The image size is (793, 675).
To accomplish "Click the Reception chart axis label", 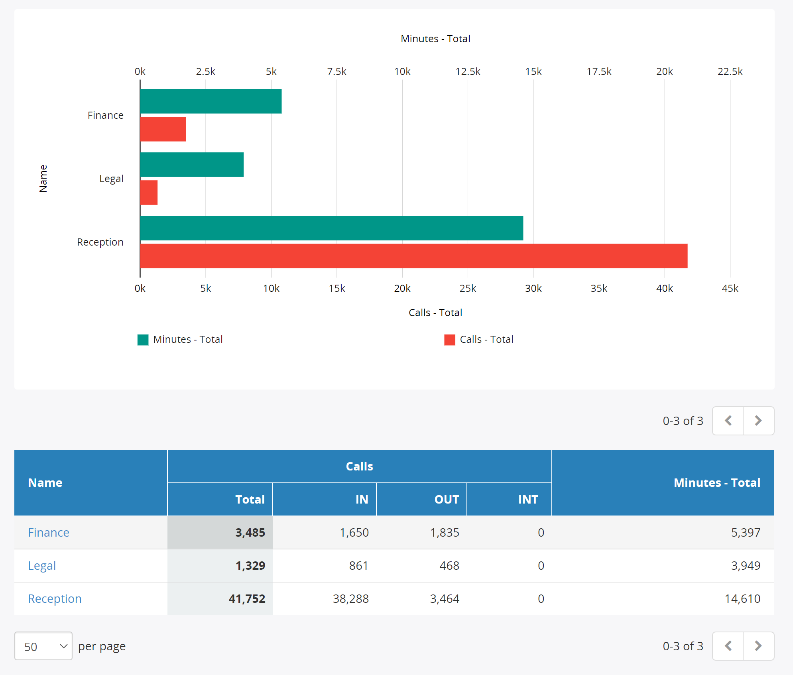I will tap(100, 242).
